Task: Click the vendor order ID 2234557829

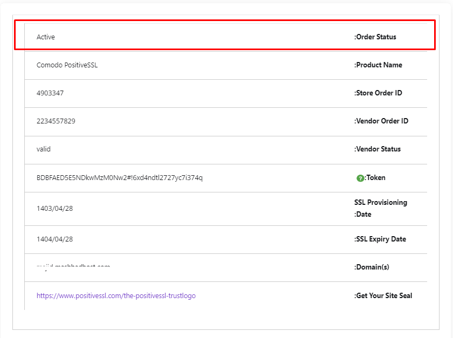Action: tap(56, 121)
